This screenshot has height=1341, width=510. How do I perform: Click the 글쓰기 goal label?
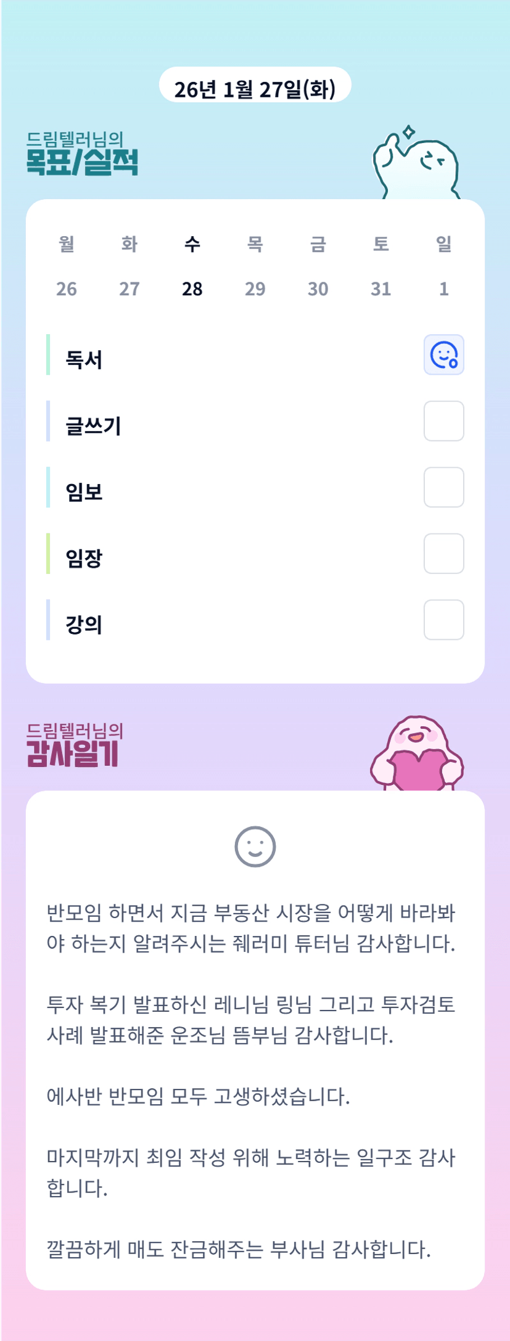pos(93,426)
